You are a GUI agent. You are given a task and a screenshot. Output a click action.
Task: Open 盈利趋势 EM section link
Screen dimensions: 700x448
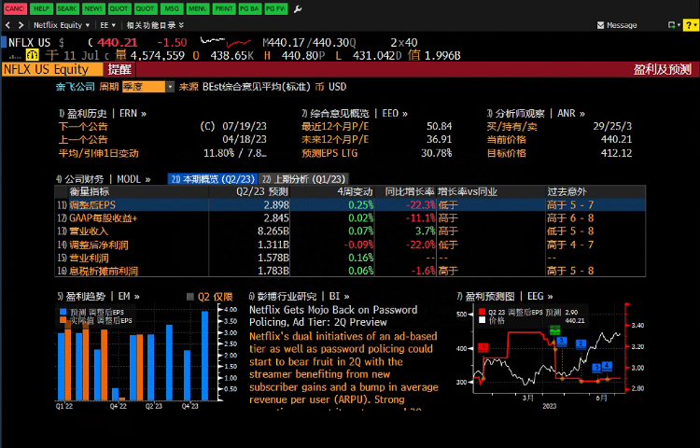click(99, 296)
